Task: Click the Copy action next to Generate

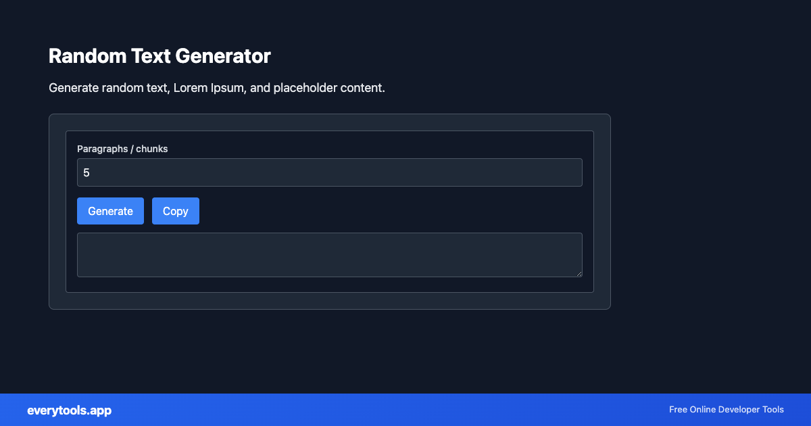Action: coord(175,211)
